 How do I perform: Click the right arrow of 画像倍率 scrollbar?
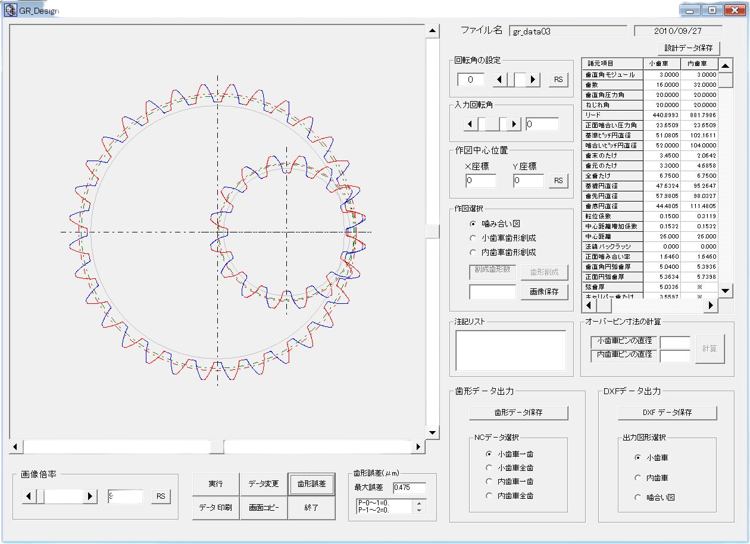(90, 496)
